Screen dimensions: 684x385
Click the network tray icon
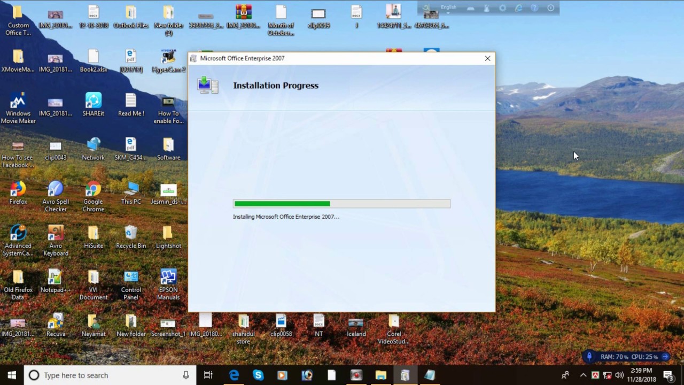coord(607,375)
